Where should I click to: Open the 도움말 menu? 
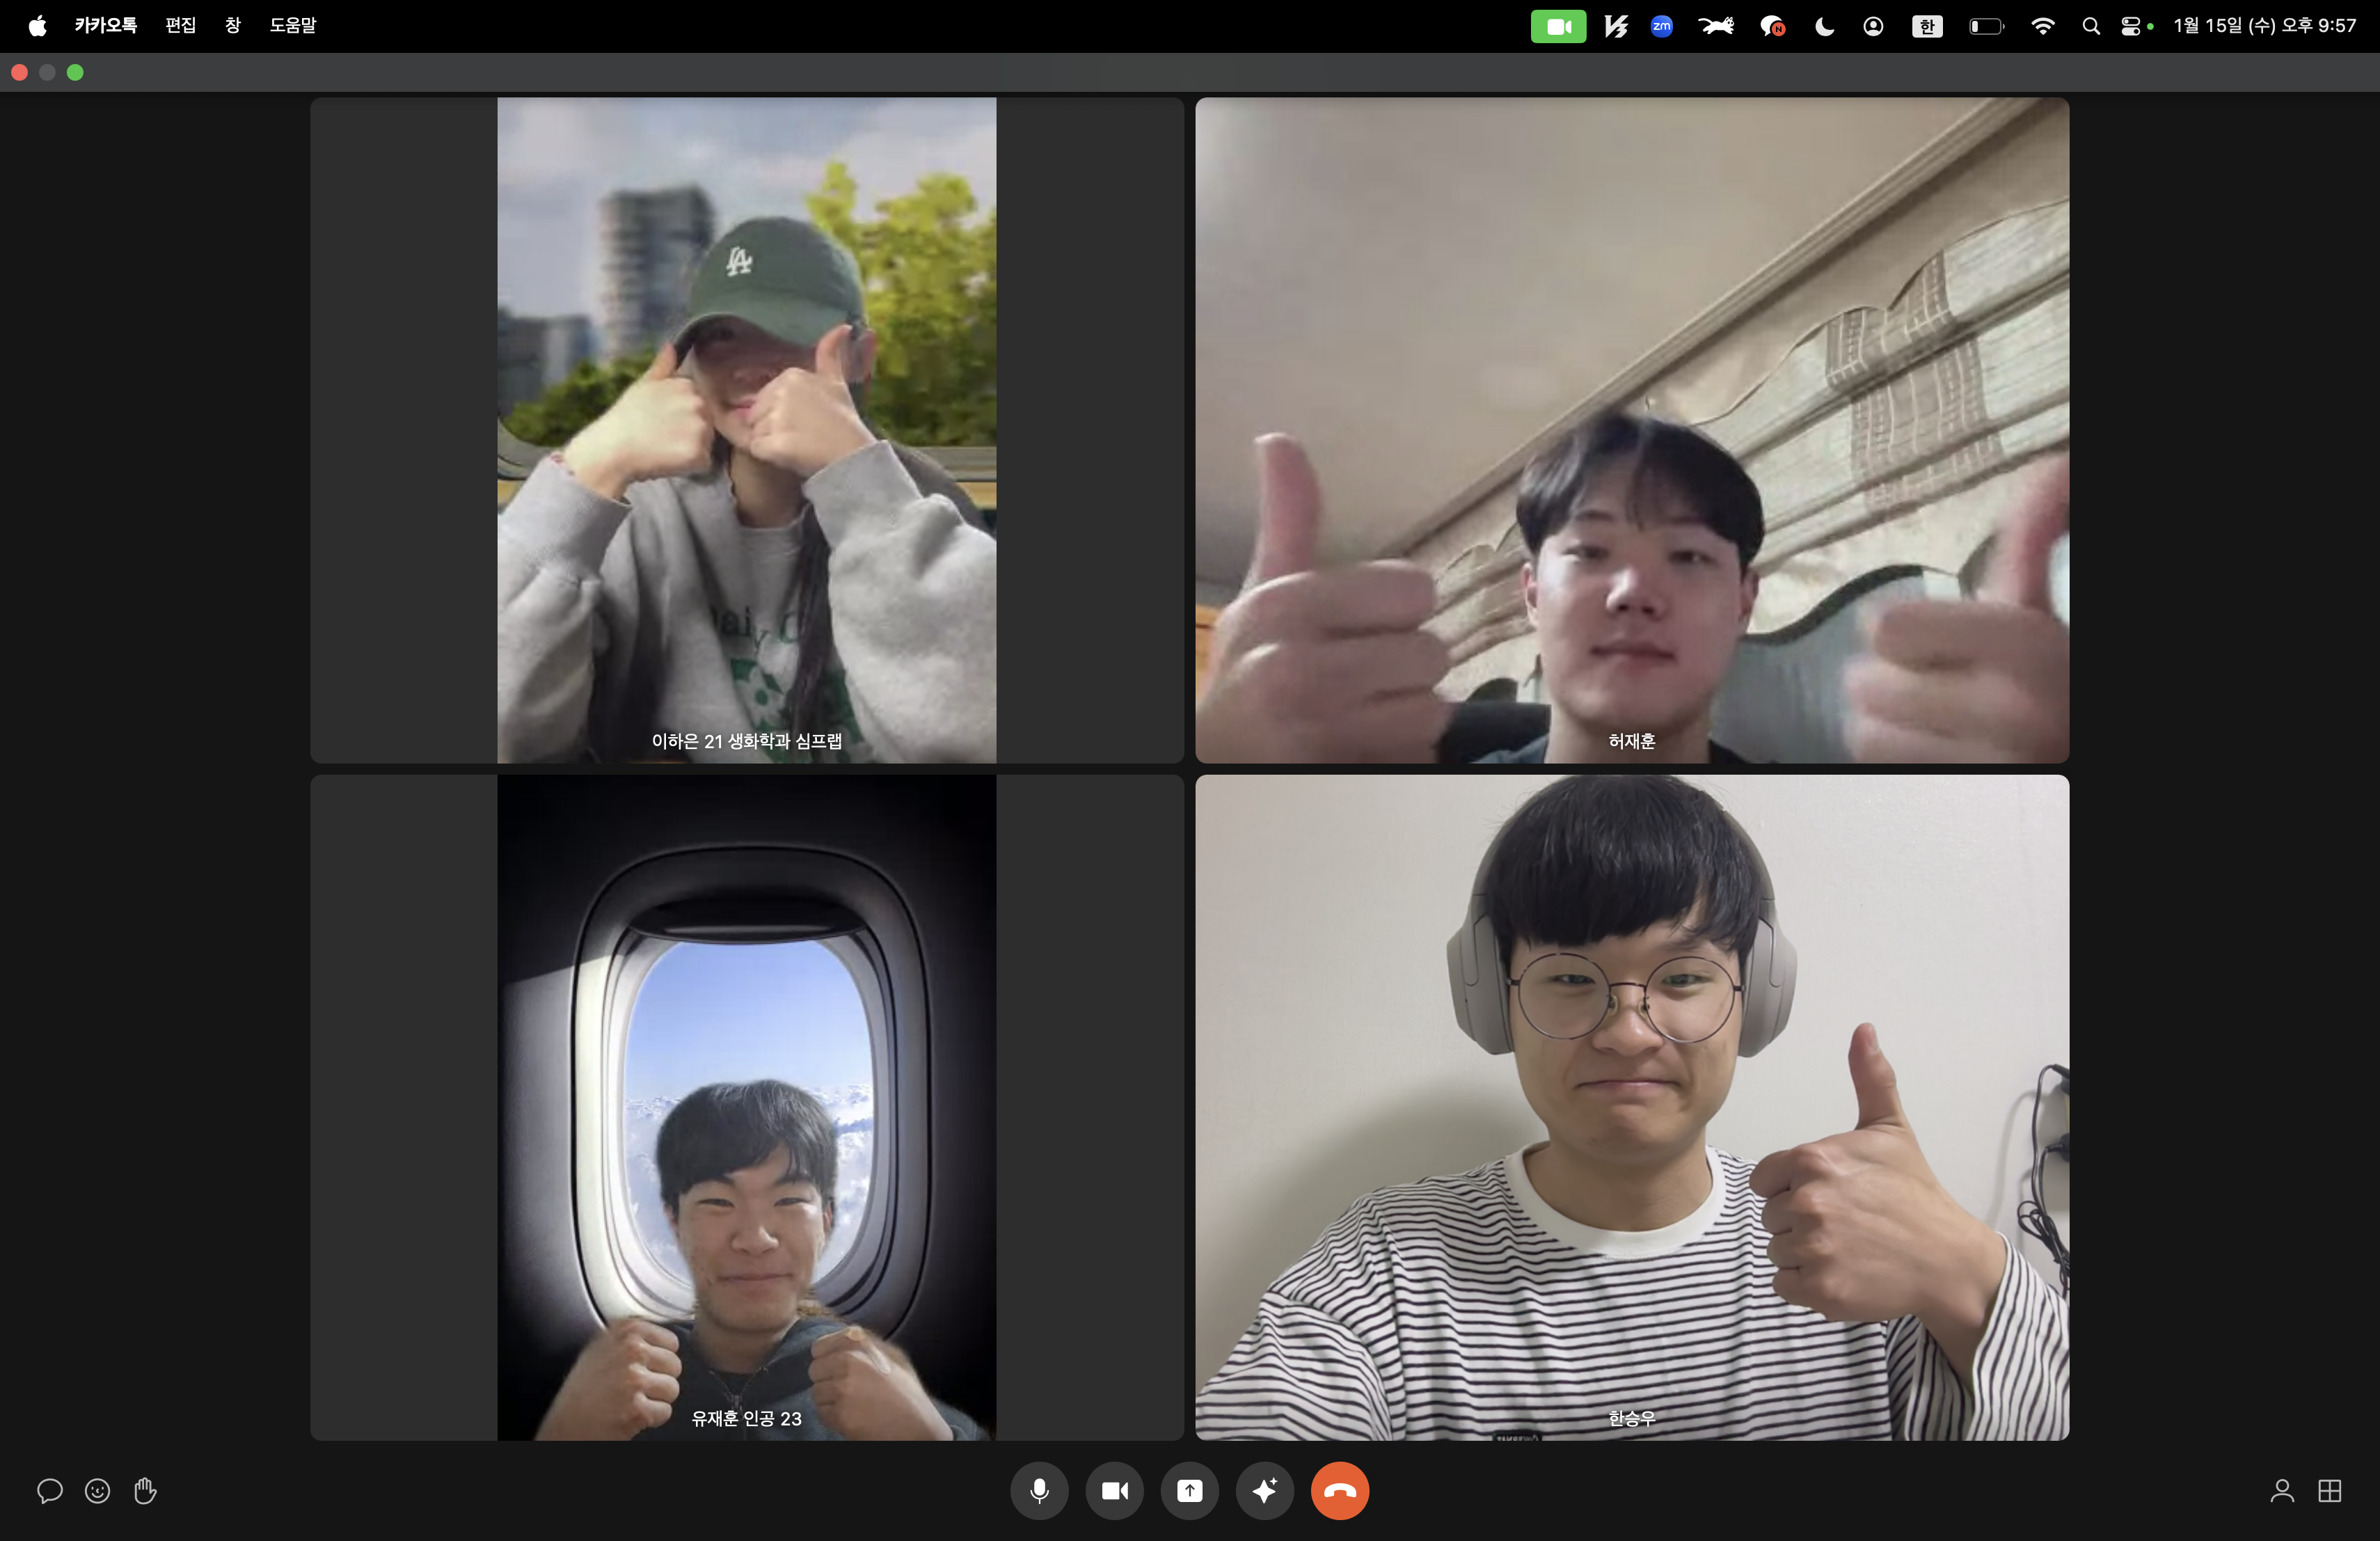(x=292, y=25)
